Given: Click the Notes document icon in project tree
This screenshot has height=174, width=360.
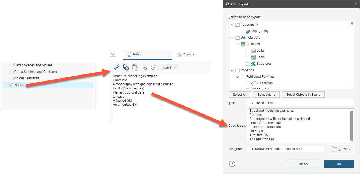Looking at the screenshot, I should pos(11,85).
